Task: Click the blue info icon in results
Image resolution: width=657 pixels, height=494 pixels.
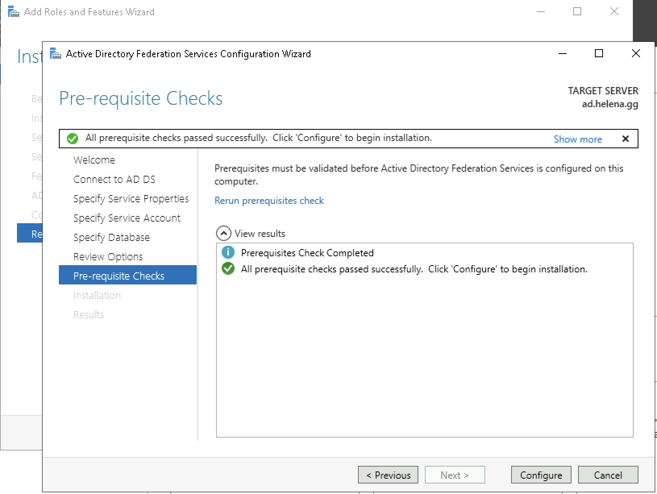Action: 228,253
